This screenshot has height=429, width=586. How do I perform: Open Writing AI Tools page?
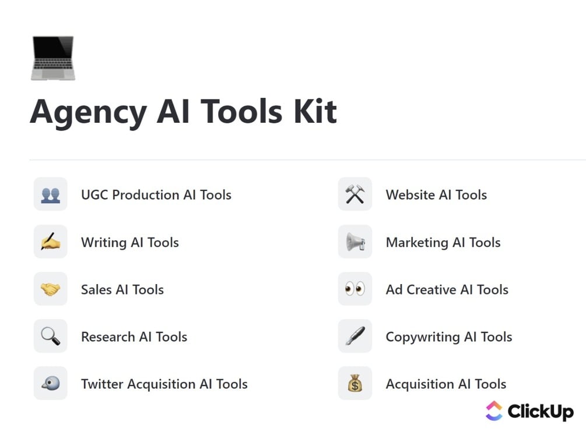[x=129, y=242]
